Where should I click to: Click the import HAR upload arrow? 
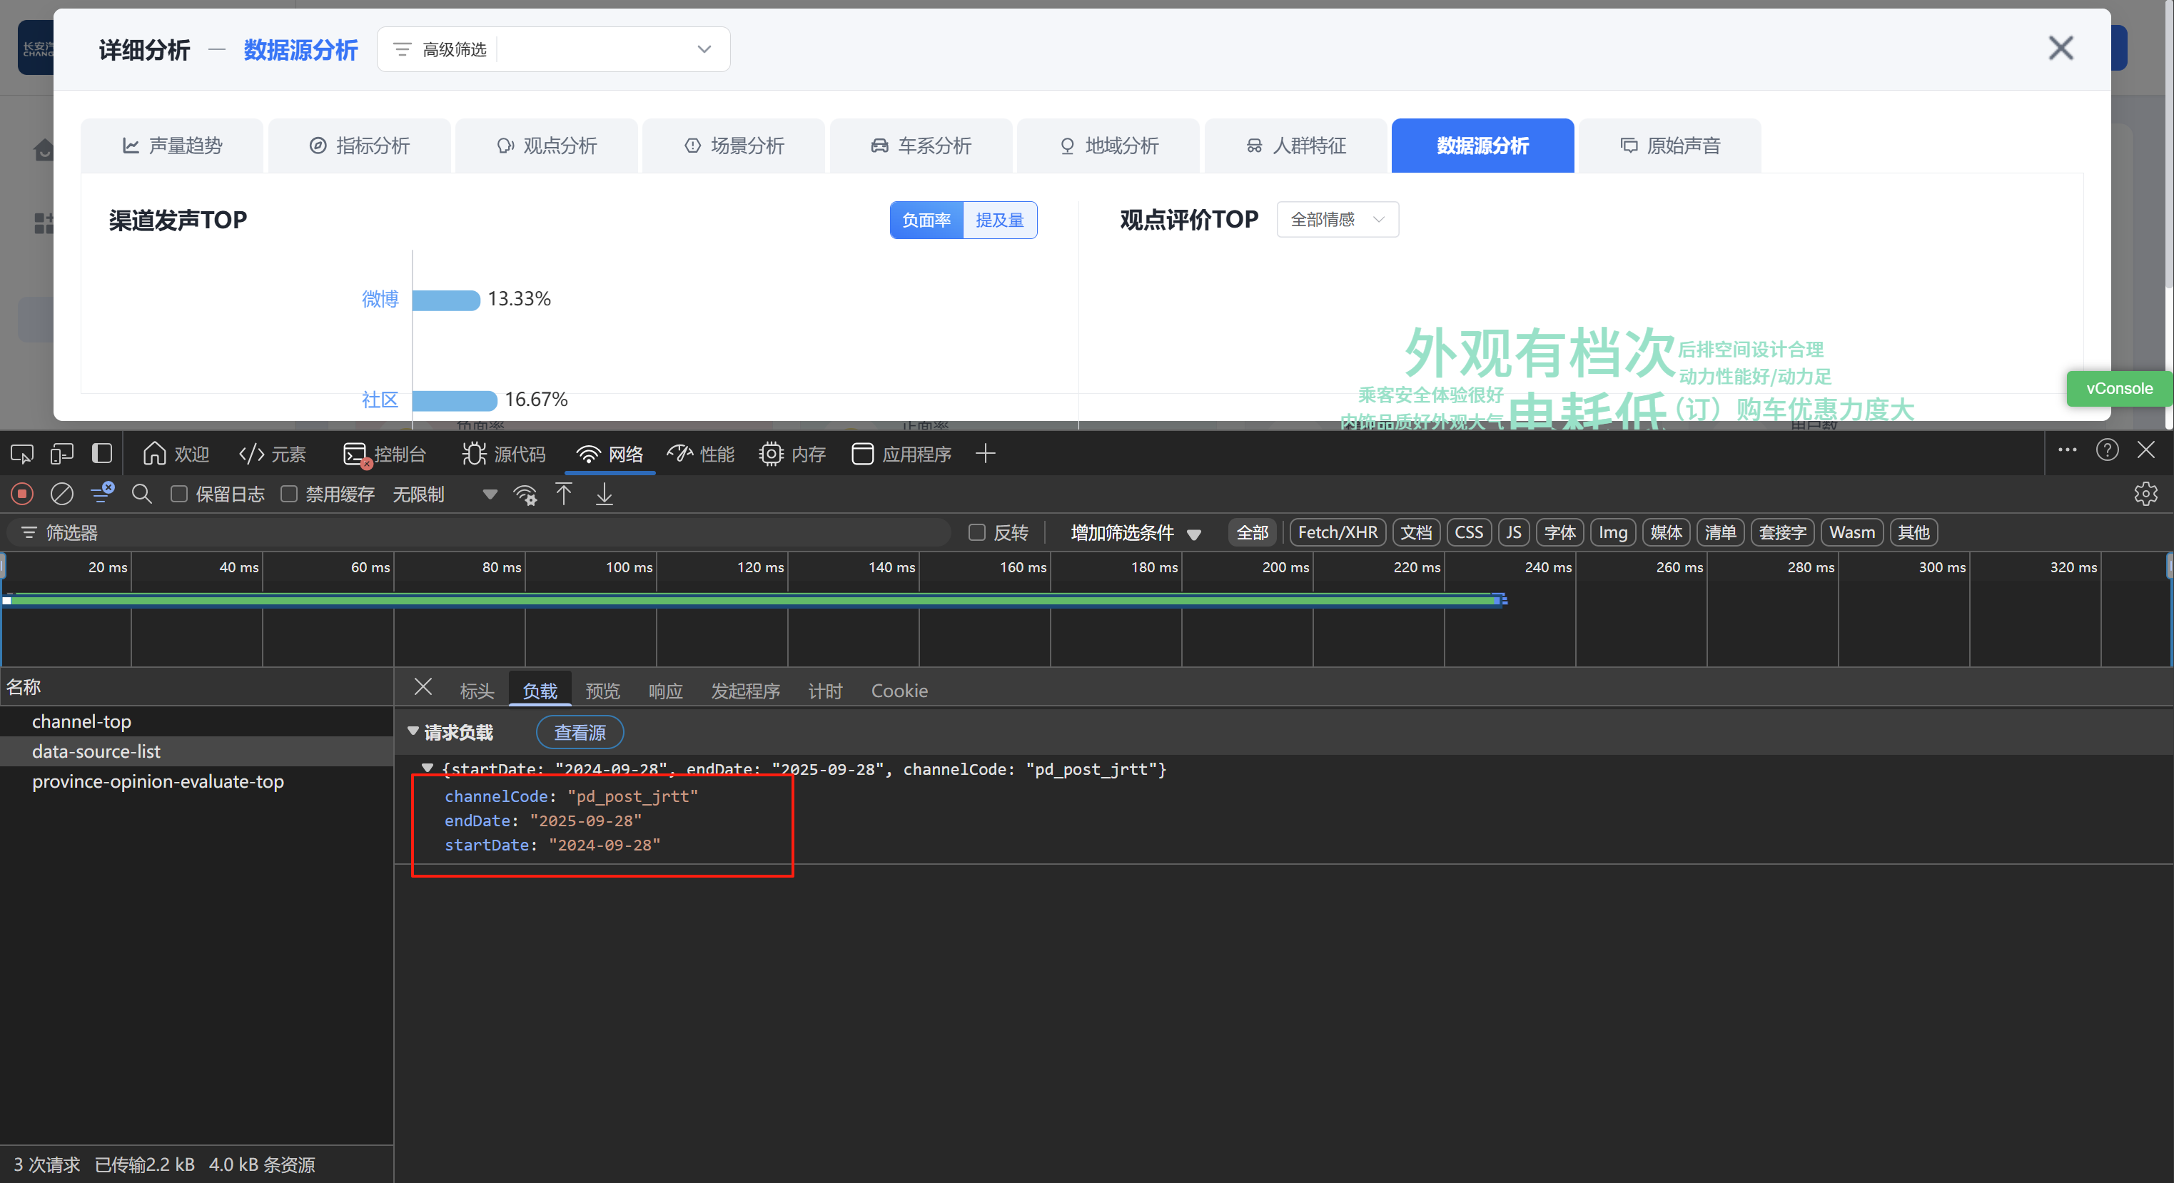564,494
